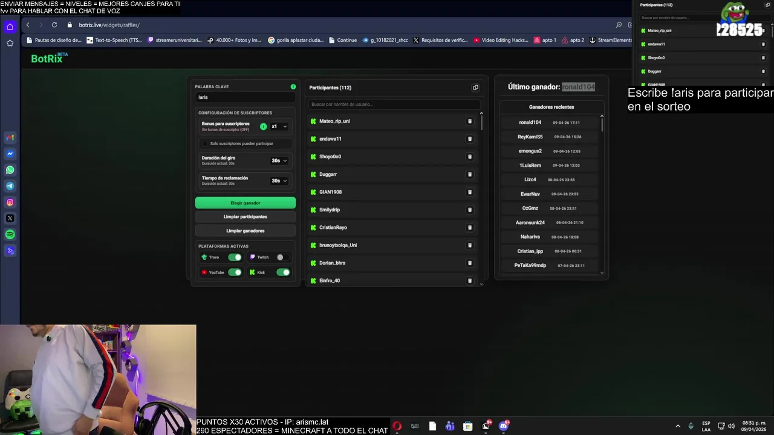Viewport: 774px width, 435px height.
Task: Remove endawa11 from the participants list
Action: [x=469, y=139]
